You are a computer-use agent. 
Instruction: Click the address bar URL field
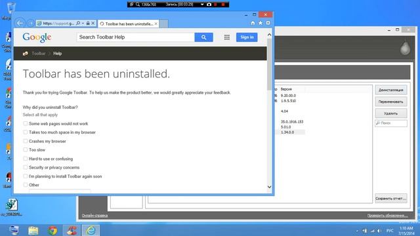(x=58, y=24)
